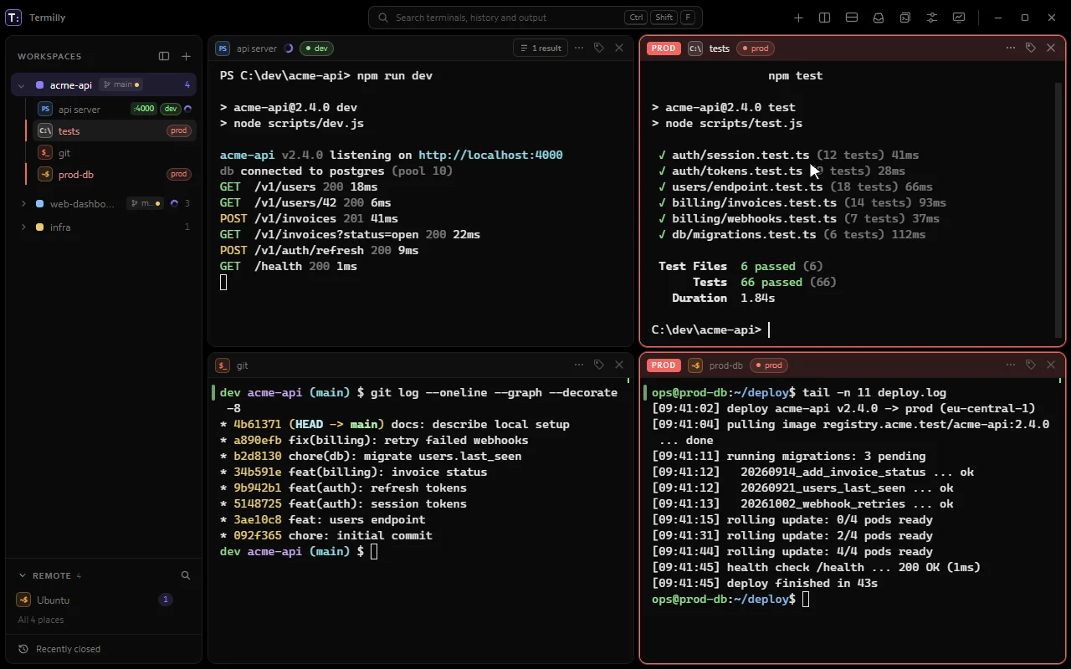Click the tag icon on the git pane
This screenshot has width=1071, height=669.
599,365
